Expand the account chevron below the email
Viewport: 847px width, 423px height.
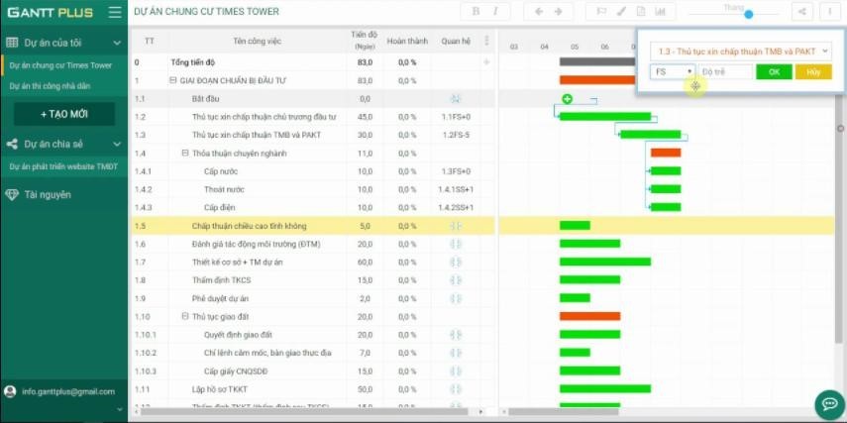coord(120,410)
